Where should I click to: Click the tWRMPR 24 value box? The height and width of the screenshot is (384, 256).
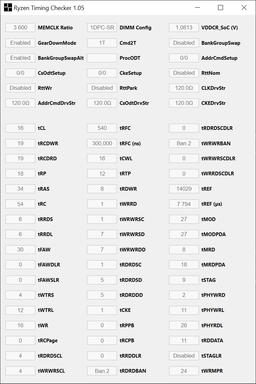pos(184,371)
